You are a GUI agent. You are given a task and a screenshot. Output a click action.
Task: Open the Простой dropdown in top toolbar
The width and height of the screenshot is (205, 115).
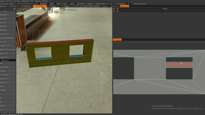112,4
